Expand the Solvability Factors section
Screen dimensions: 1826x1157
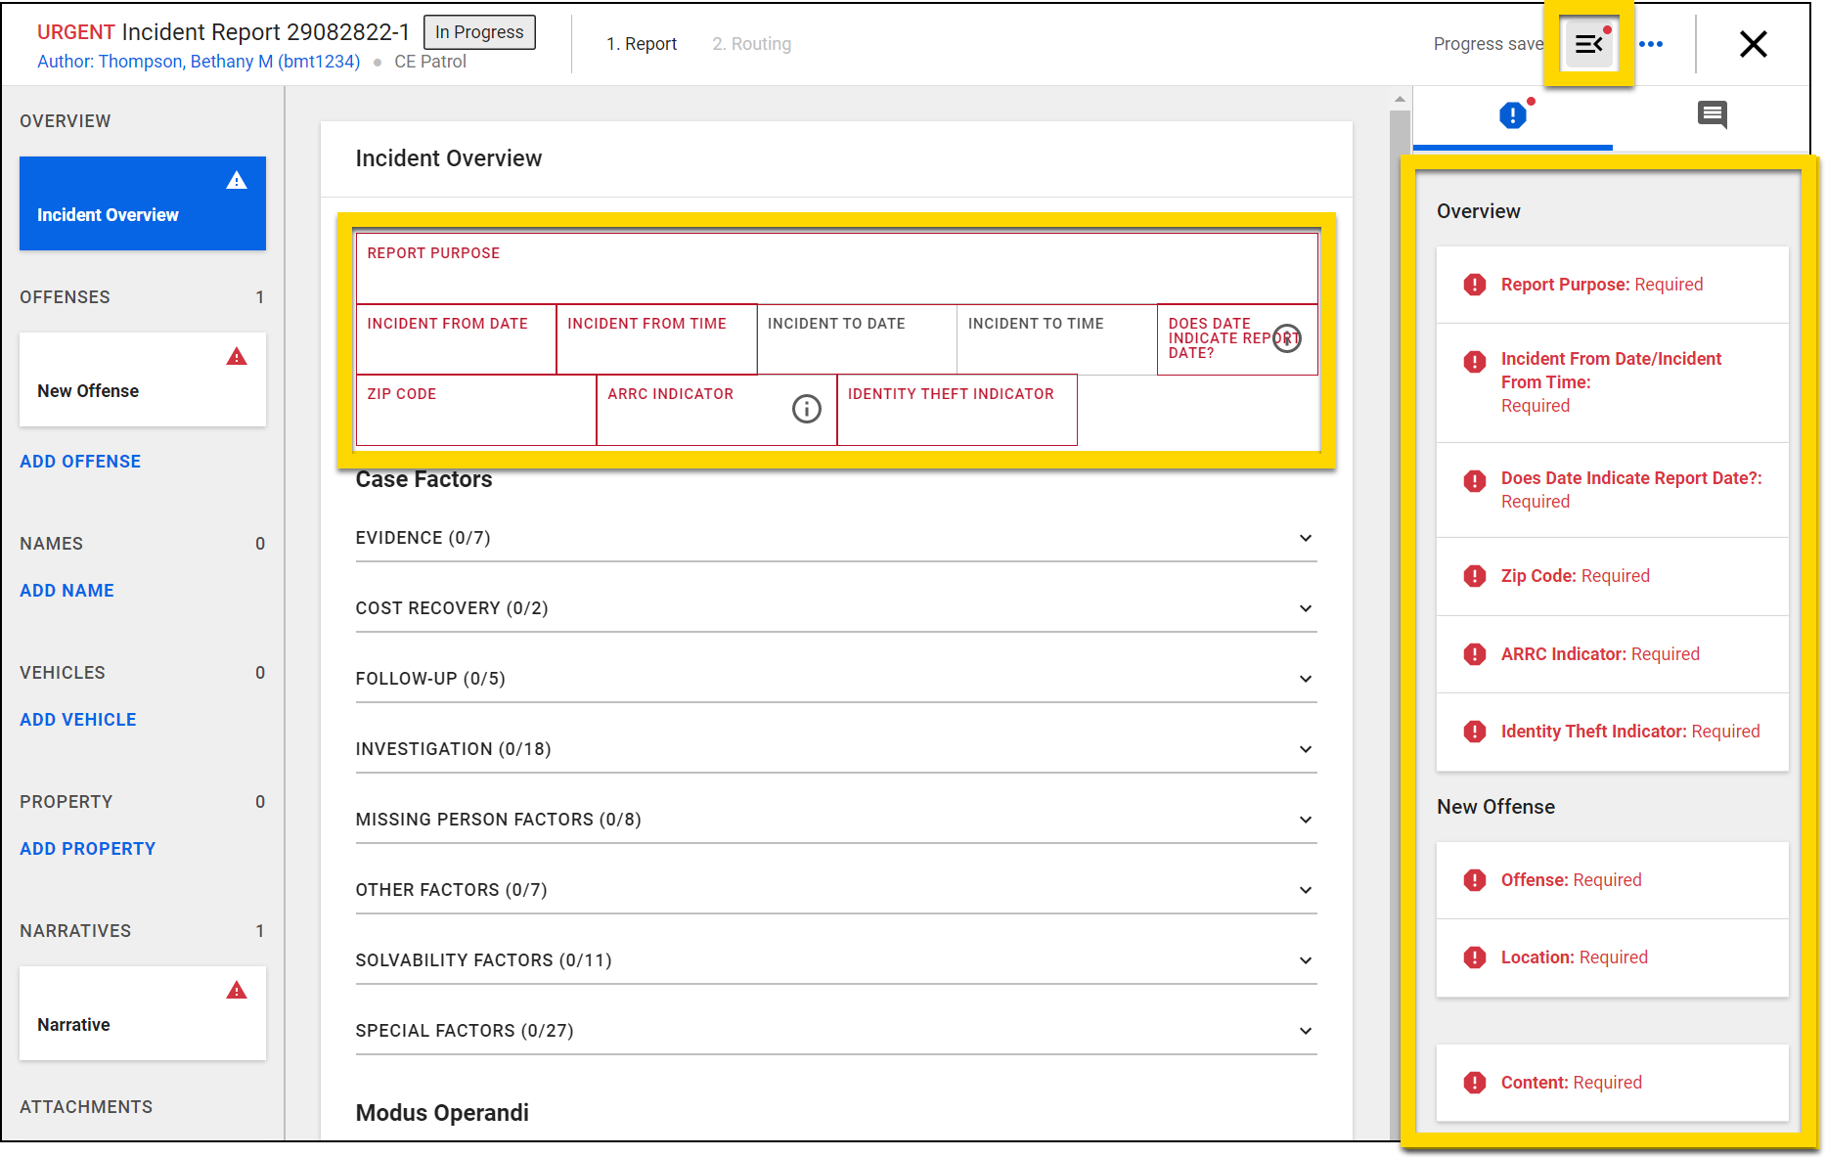coord(1305,960)
